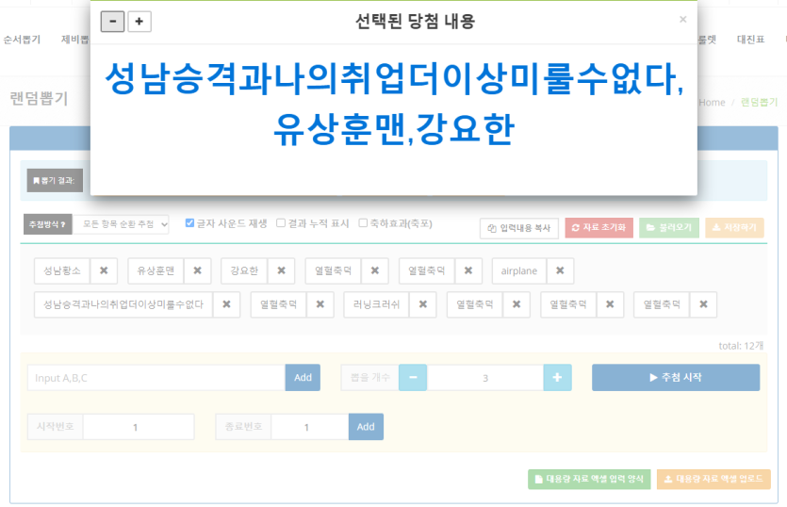This screenshot has width=787, height=507.
Task: Decrease the 뽑을 개수 count
Action: click(413, 377)
